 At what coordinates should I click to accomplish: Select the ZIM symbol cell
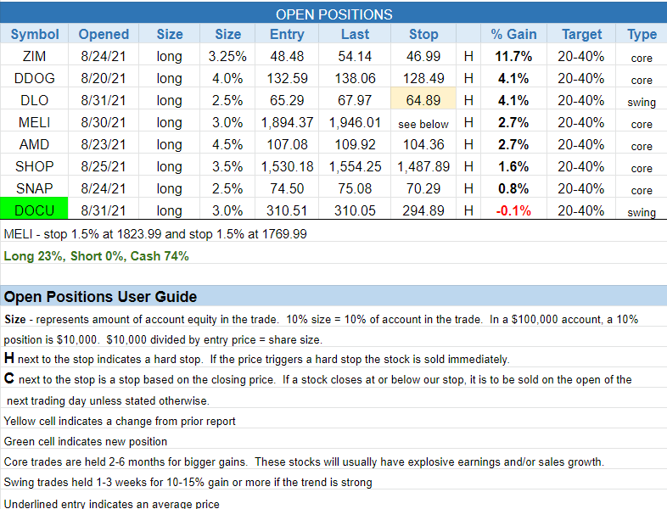coord(35,56)
